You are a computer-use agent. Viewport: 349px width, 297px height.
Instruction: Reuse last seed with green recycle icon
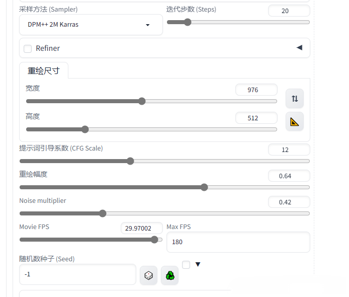pos(170,275)
